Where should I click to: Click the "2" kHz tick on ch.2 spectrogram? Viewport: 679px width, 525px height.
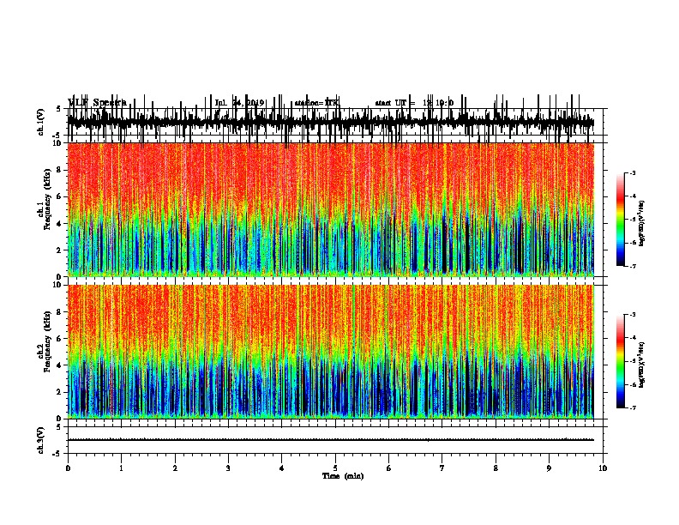point(59,392)
